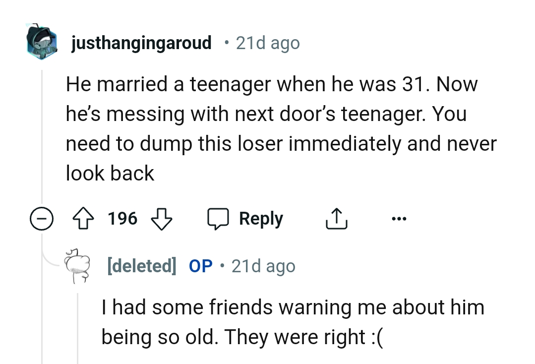This screenshot has width=535, height=364.
Task: Downvote justhangingaroud's comment
Action: coord(161,219)
